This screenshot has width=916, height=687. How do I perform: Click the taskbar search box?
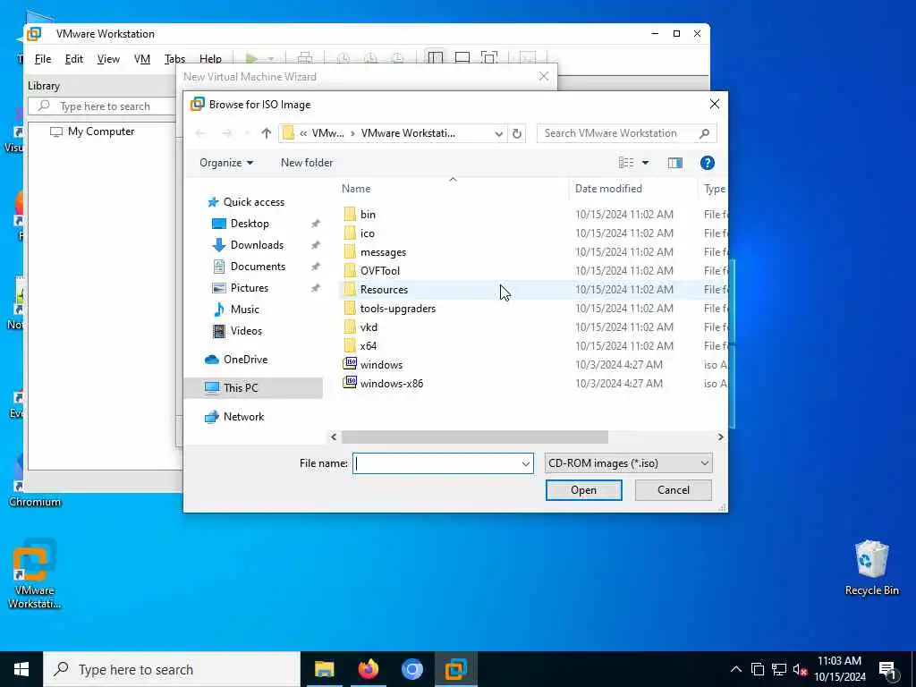(x=172, y=669)
